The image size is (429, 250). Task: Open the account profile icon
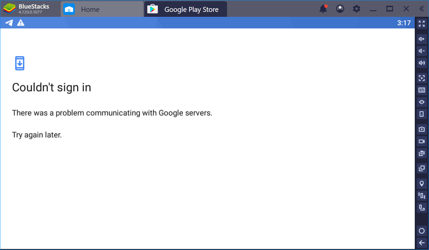click(x=340, y=9)
